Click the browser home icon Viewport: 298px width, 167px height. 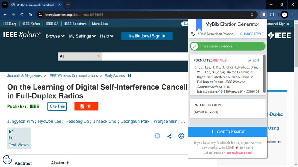[30, 14]
